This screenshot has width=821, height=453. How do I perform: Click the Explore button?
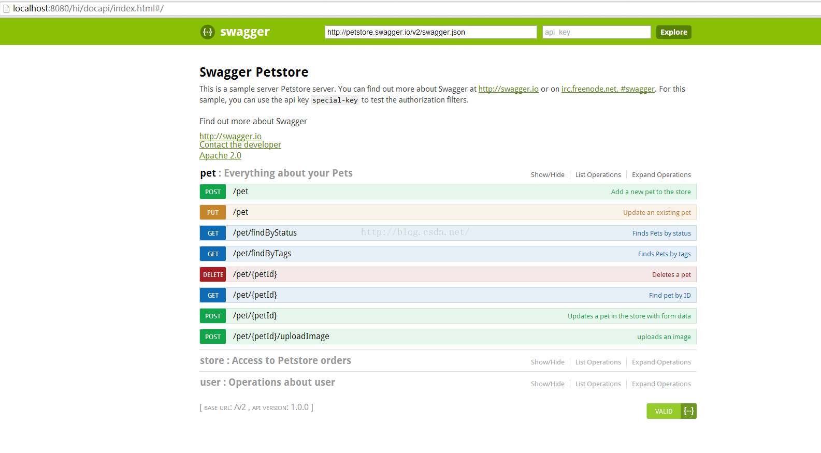pos(674,32)
